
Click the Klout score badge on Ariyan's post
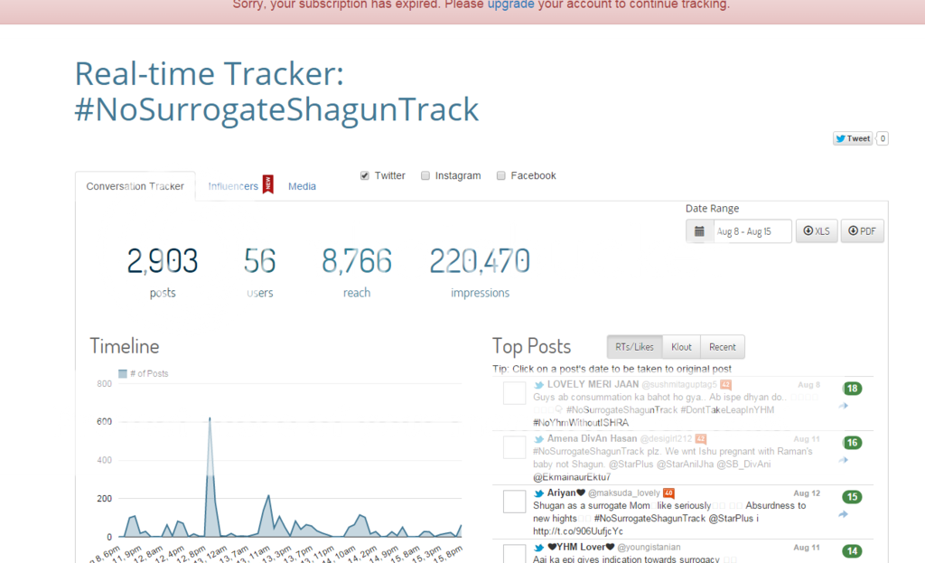(668, 493)
